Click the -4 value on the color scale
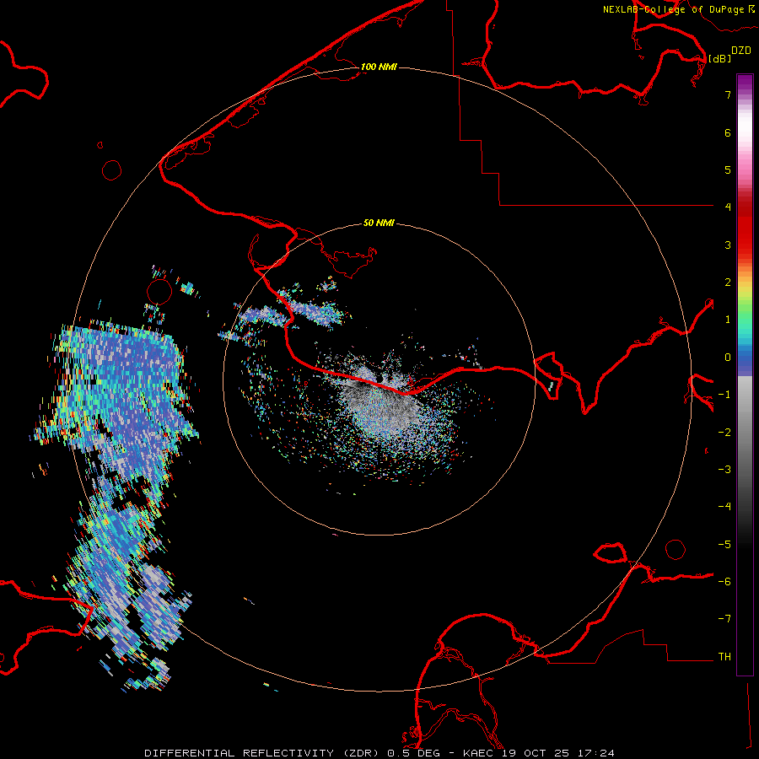 point(724,506)
